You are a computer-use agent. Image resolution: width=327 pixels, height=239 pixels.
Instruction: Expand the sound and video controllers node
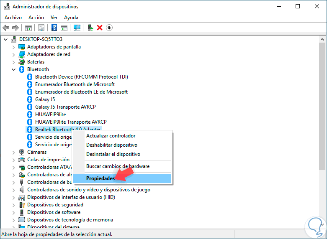coord(13,190)
